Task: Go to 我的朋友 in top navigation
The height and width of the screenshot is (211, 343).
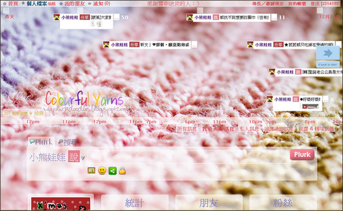Action: (x=74, y=4)
